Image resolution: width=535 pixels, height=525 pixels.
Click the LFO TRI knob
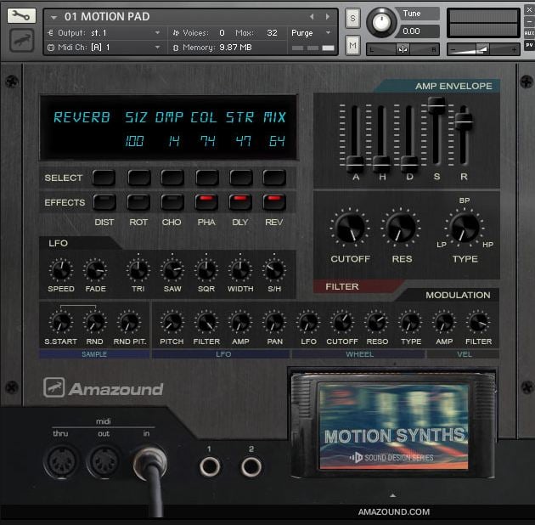138,270
